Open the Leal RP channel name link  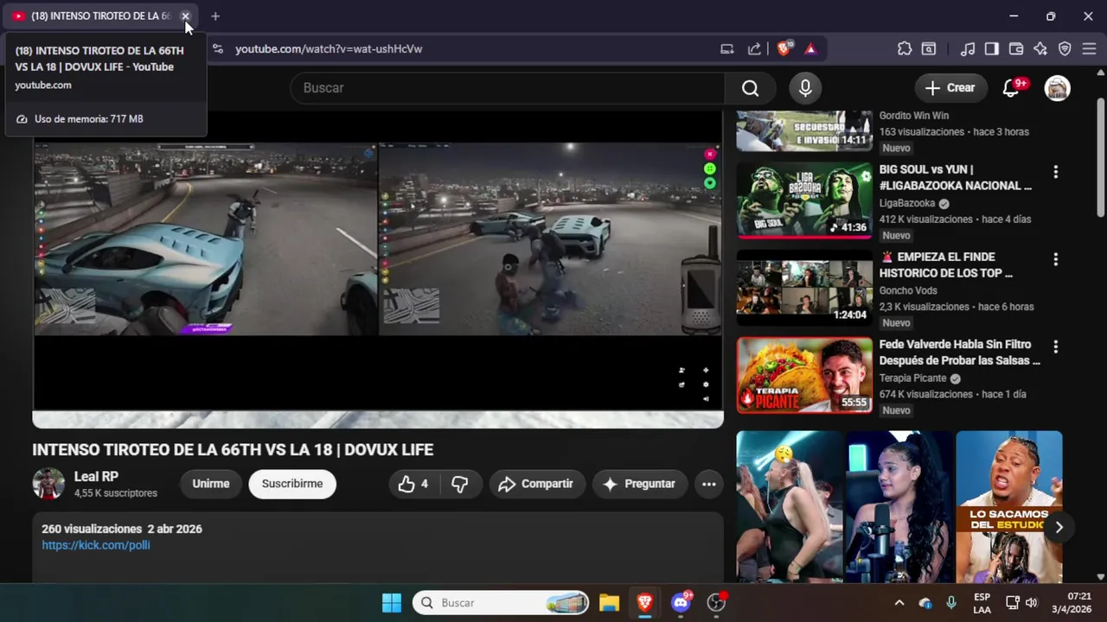coord(96,477)
